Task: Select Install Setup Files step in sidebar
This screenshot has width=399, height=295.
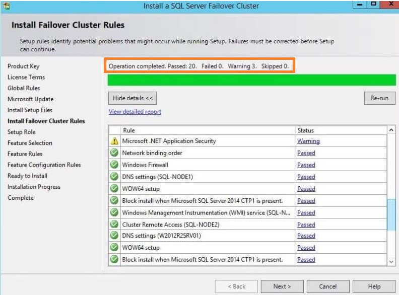Action: click(x=30, y=110)
